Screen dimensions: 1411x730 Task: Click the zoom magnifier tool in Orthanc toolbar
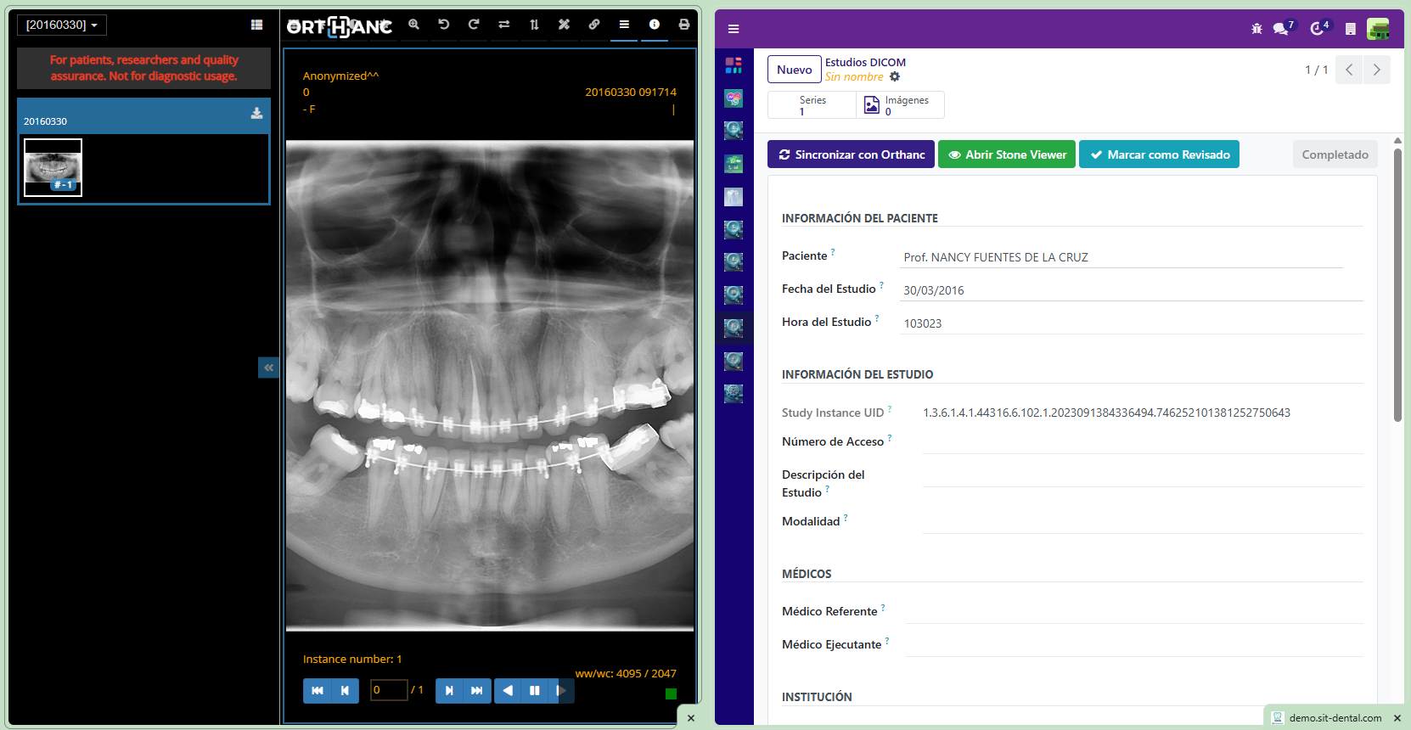[x=413, y=25]
